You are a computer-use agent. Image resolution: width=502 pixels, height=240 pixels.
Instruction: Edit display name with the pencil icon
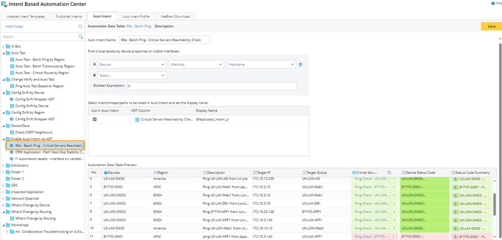click(227, 120)
